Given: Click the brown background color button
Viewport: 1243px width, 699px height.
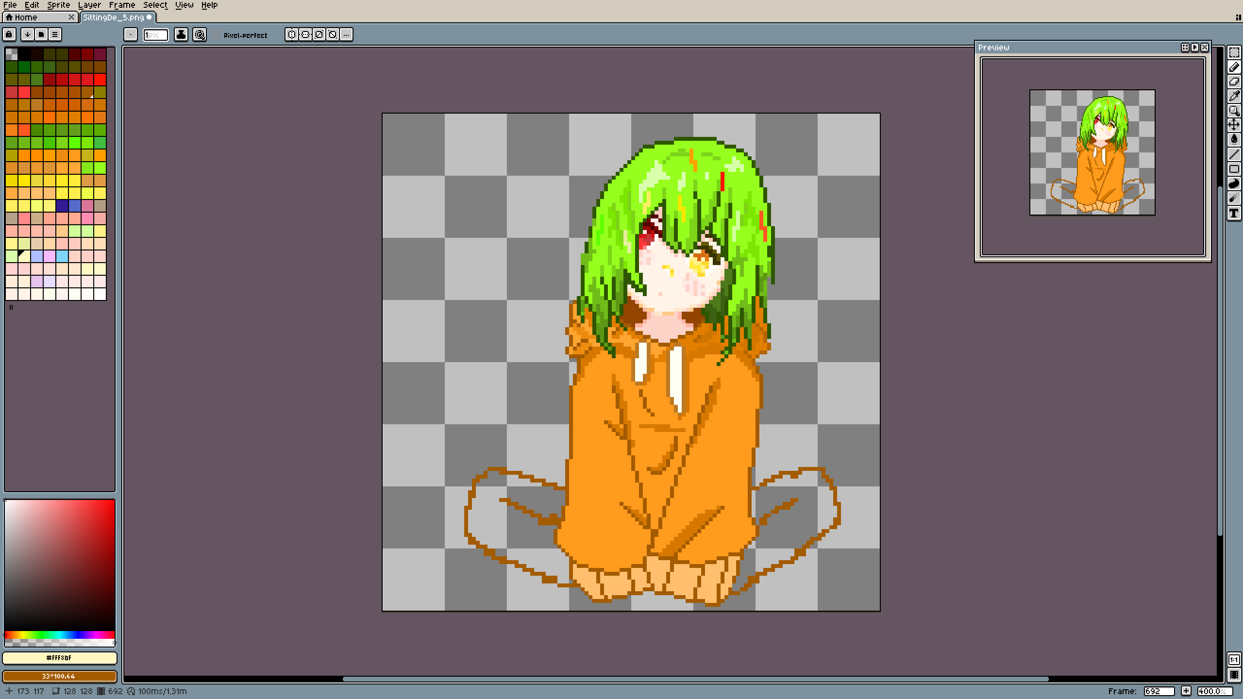Looking at the screenshot, I should point(59,676).
